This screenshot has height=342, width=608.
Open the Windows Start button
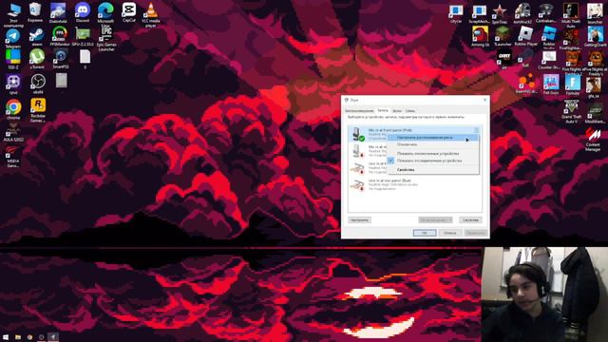coord(6,337)
